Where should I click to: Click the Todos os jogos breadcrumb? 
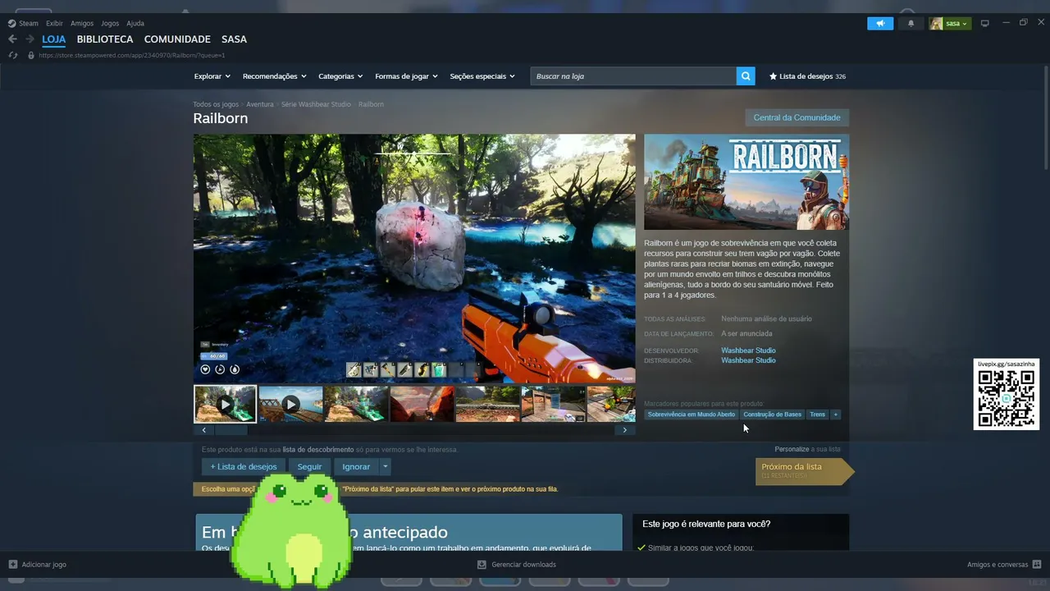click(216, 104)
